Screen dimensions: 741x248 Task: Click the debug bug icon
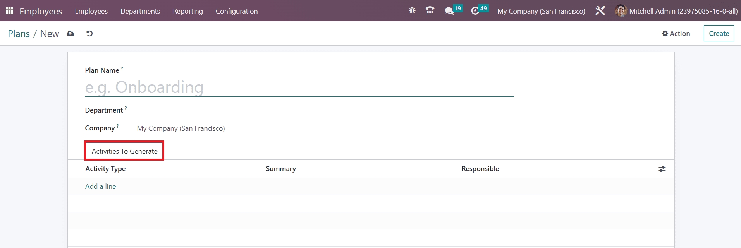click(x=412, y=11)
